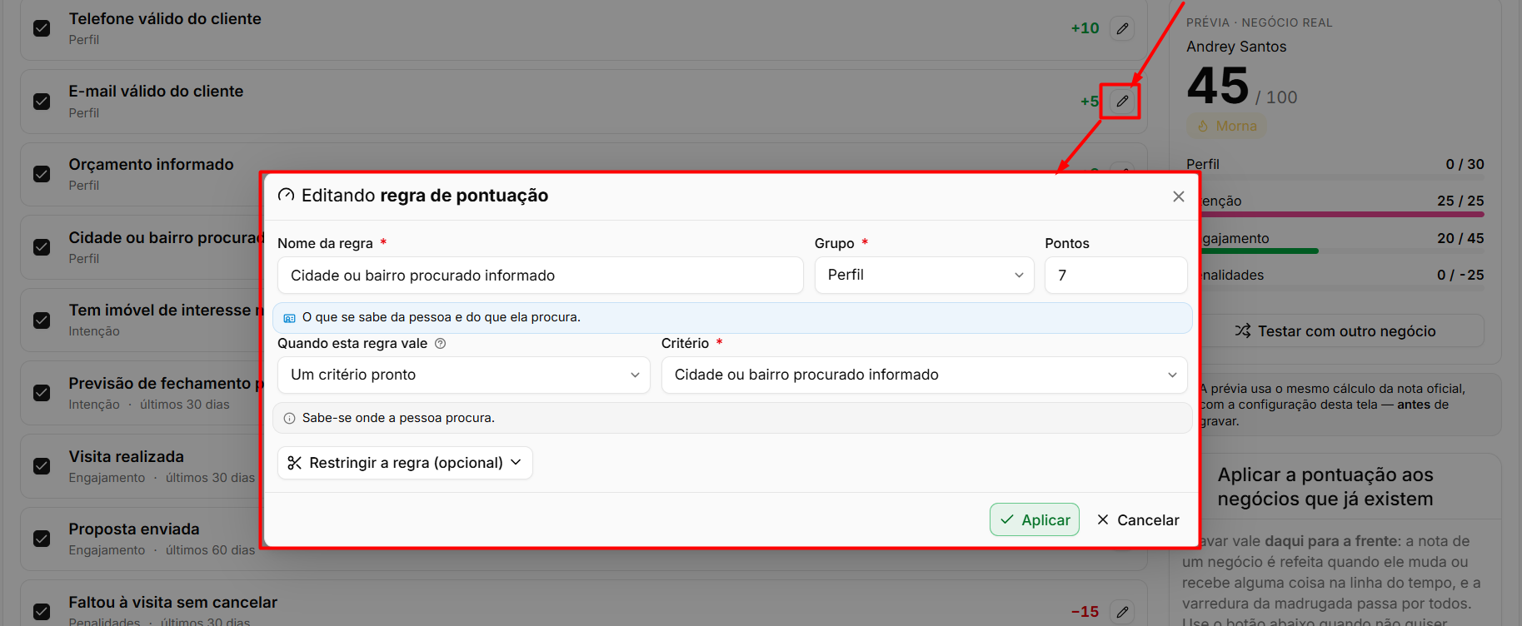Image resolution: width=1522 pixels, height=626 pixels.
Task: Click the green Engajamento progress bar
Action: [x=1260, y=251]
